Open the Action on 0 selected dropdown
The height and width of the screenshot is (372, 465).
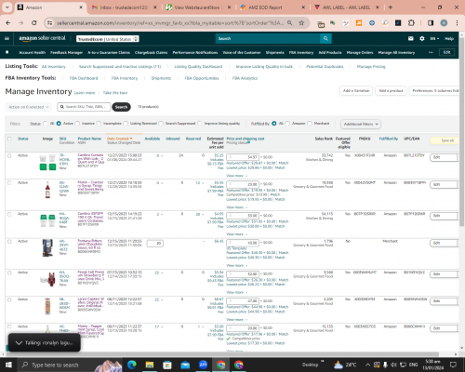click(x=28, y=107)
